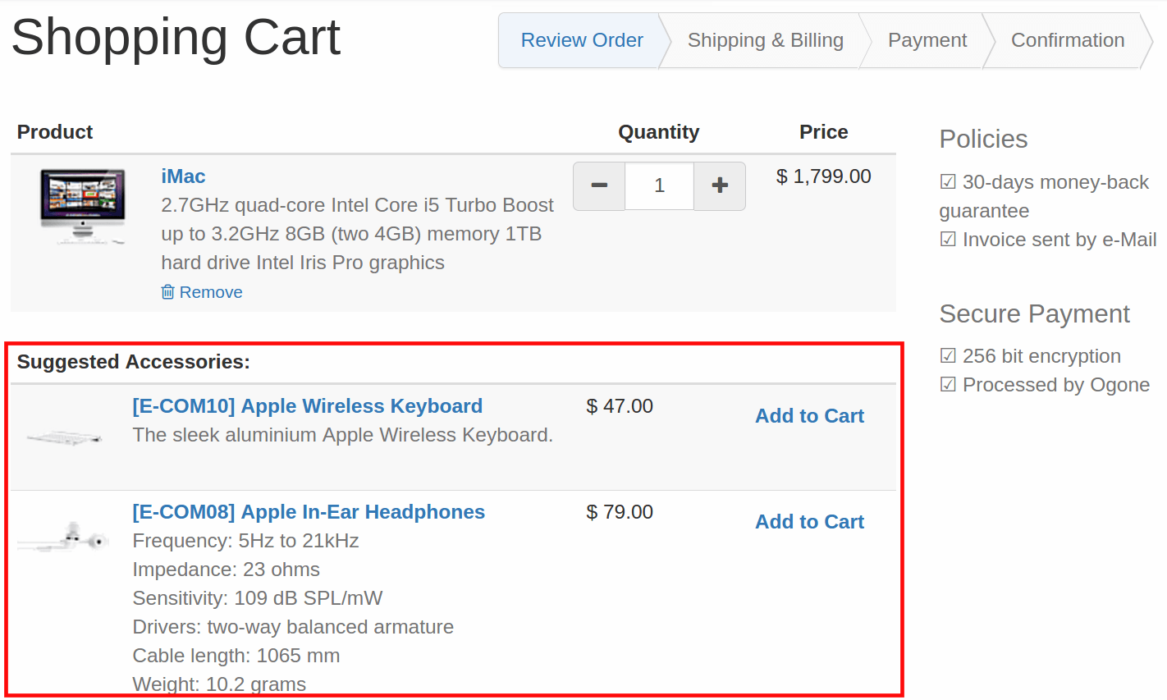Switch to the Shipping & Billing step
The height and width of the screenshot is (700, 1167).
click(765, 39)
